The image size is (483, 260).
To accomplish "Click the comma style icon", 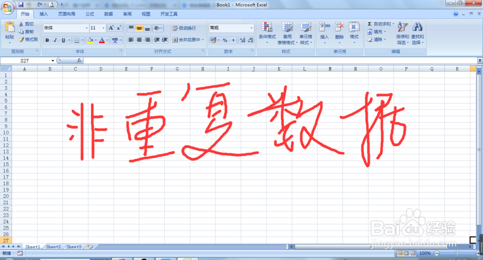I will pyautogui.click(x=233, y=40).
